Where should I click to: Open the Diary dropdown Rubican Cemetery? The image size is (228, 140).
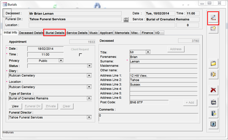pos(89,75)
